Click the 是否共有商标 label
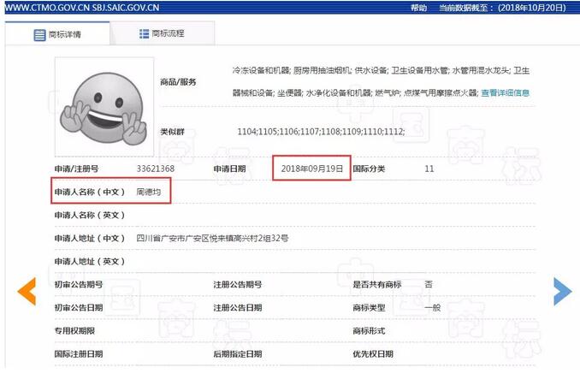 tap(377, 284)
